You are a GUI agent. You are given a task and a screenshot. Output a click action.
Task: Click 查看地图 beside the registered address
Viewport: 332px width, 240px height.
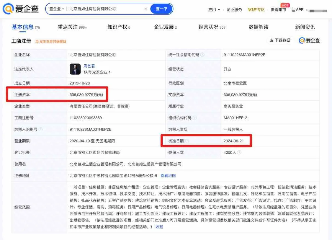(x=168, y=176)
